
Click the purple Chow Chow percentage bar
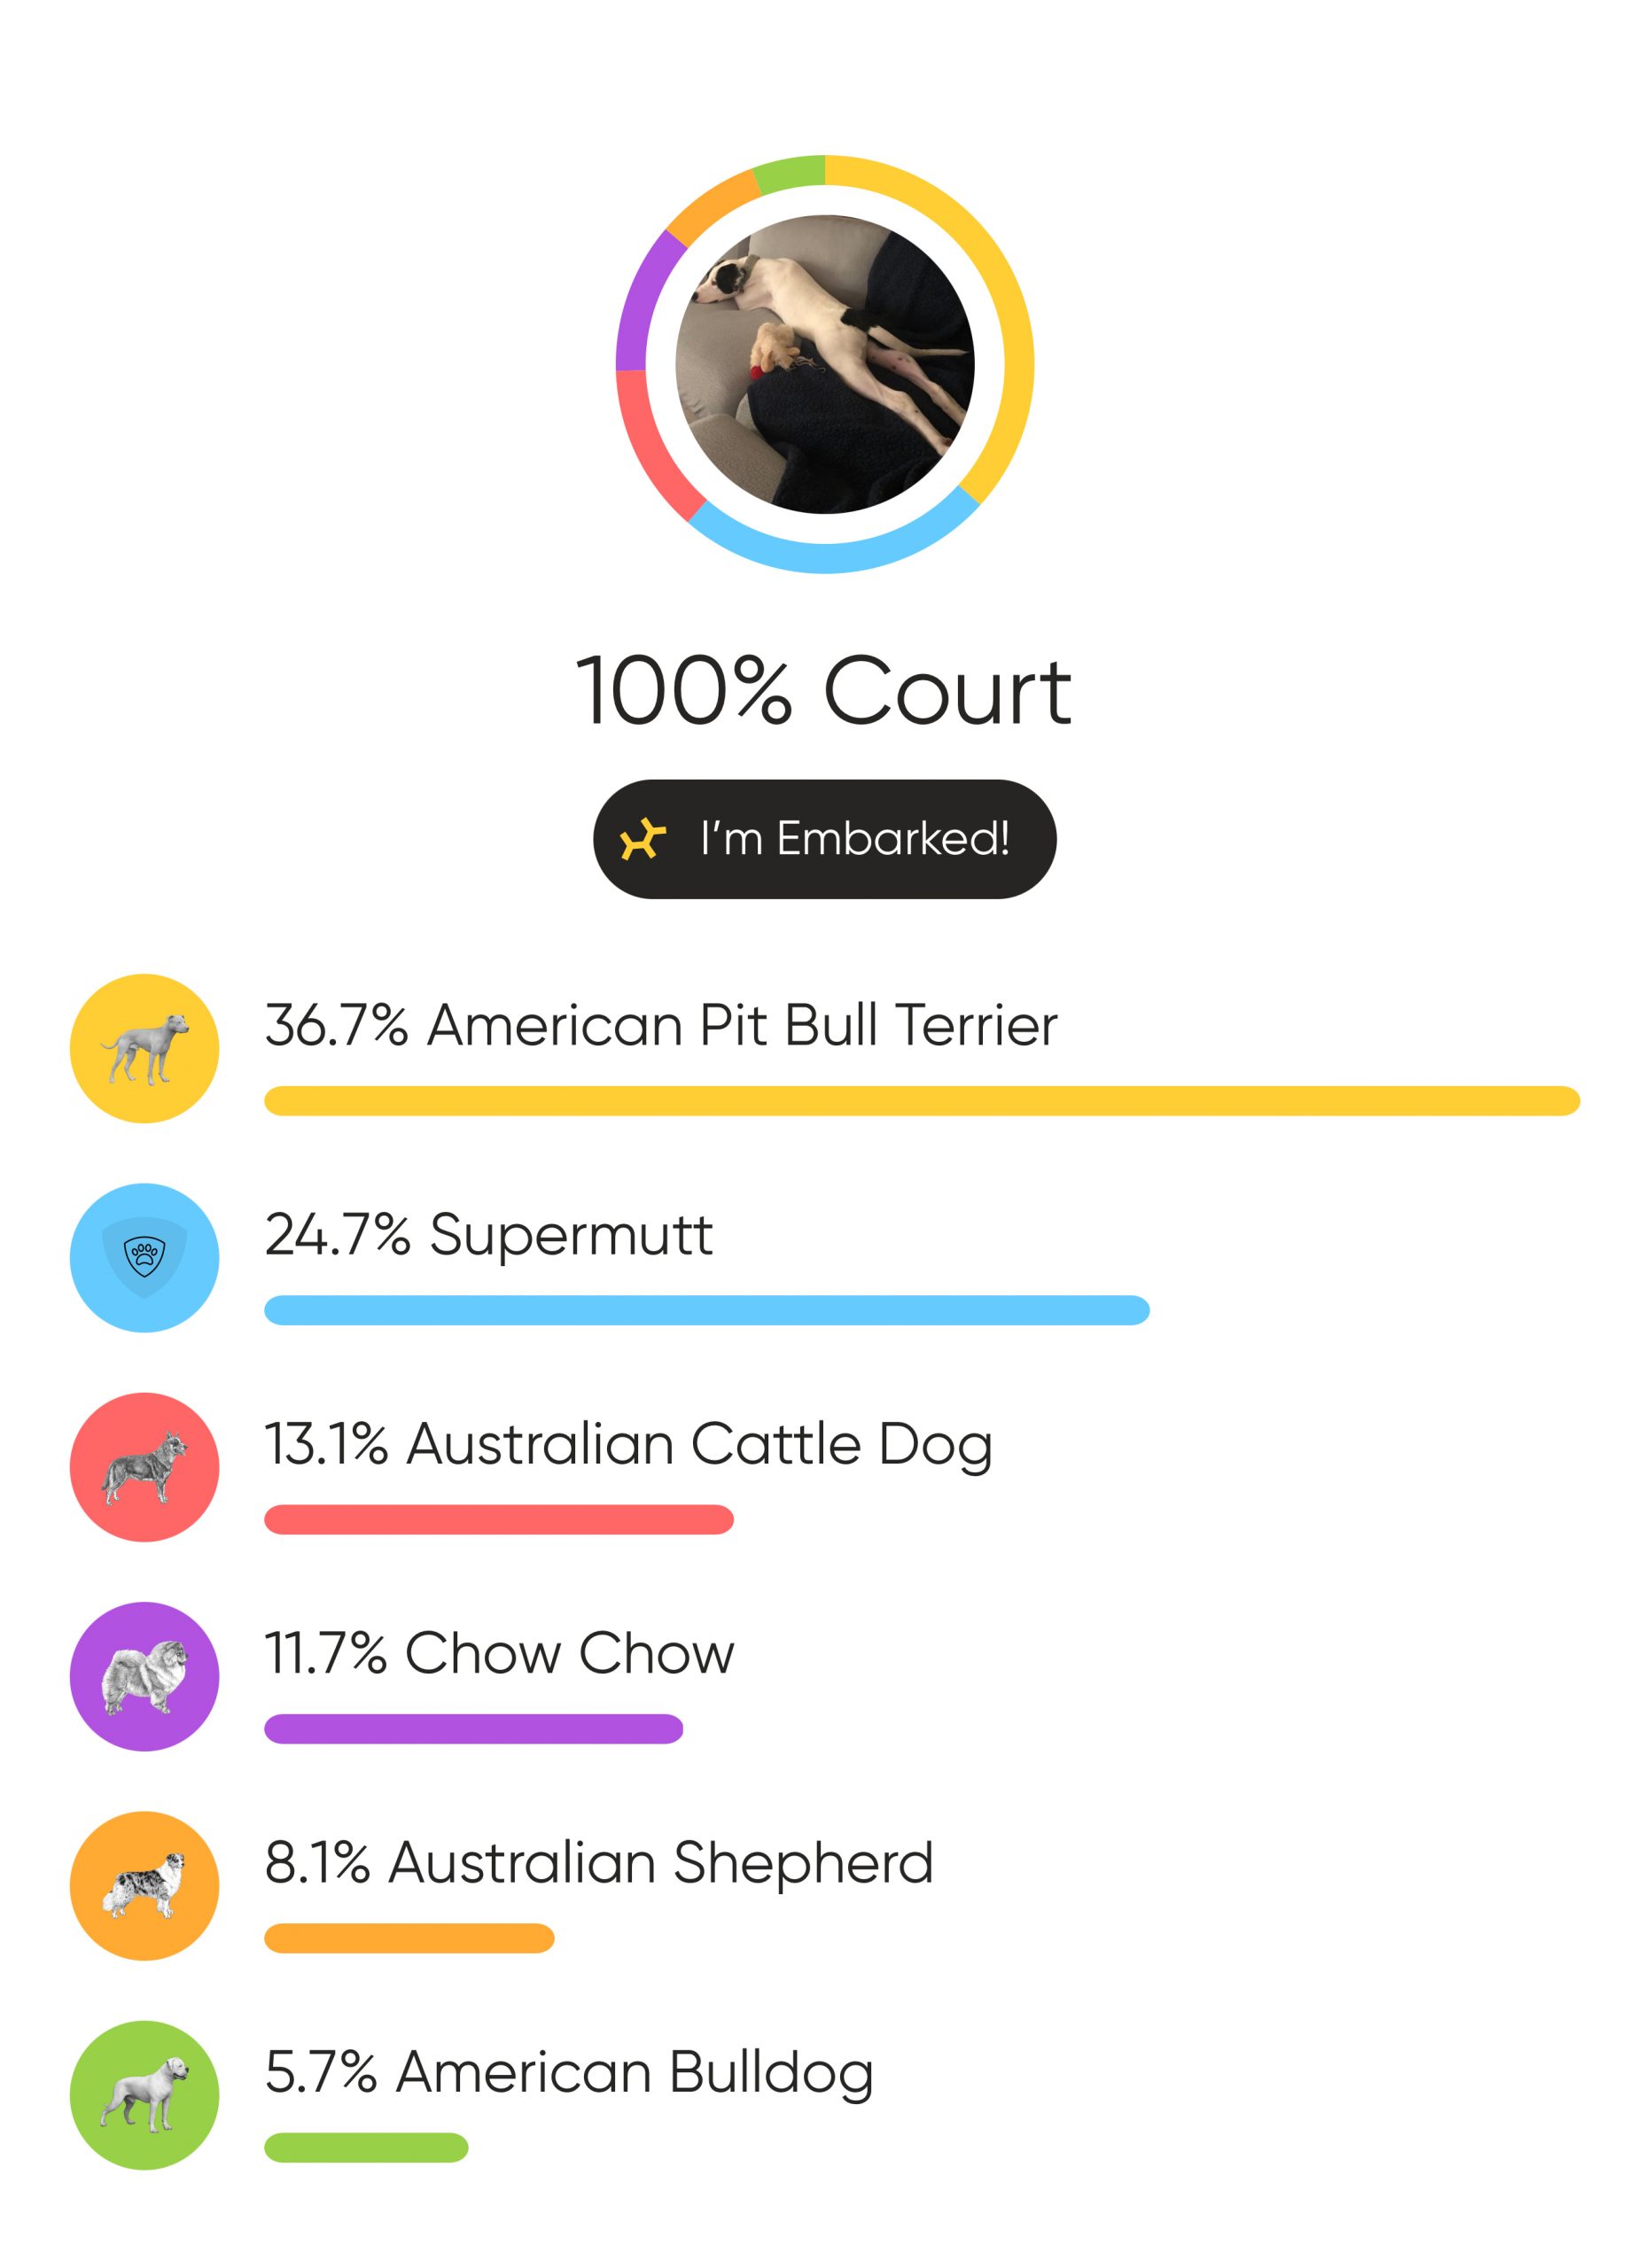[473, 1729]
